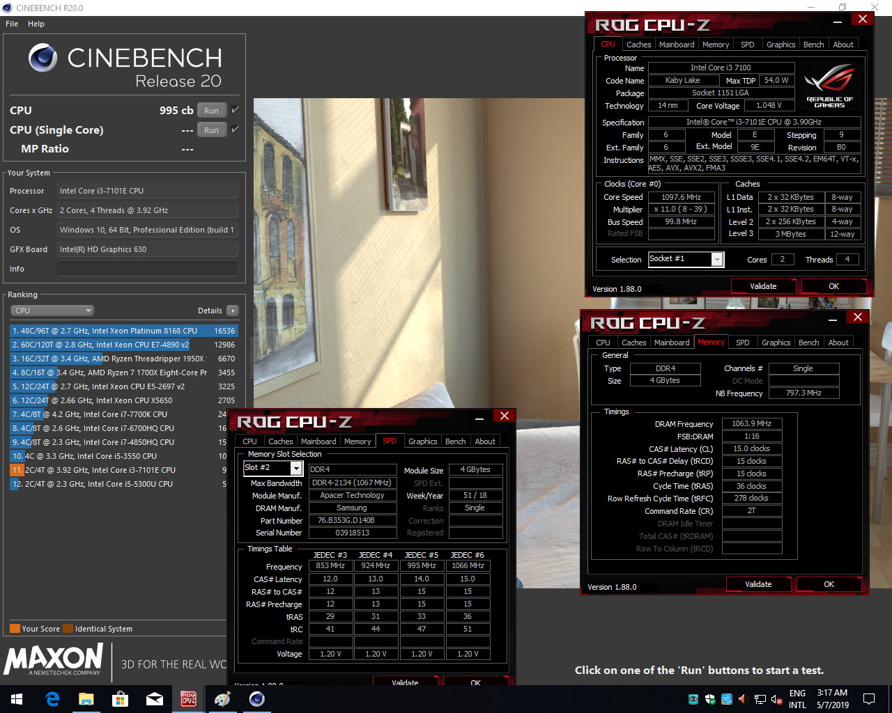The width and height of the screenshot is (892, 713).
Task: Expand ranking Details arrow
Action: (232, 311)
